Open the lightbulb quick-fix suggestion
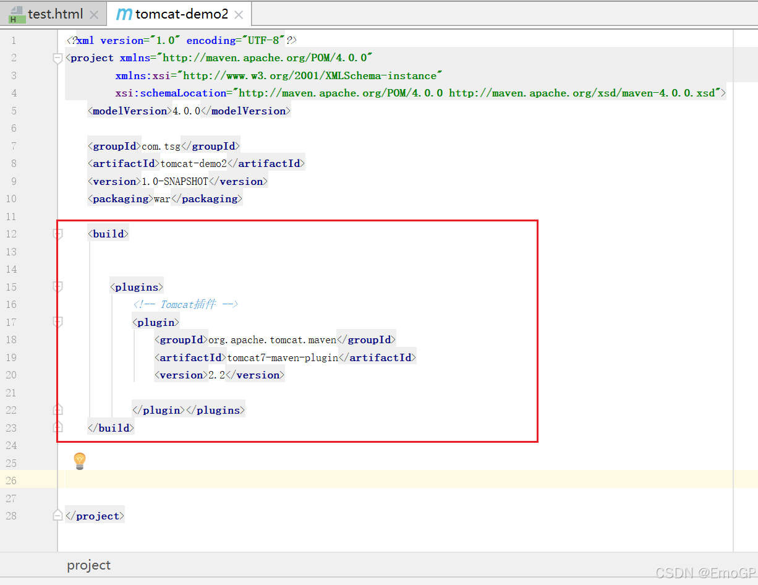This screenshot has width=758, height=585. click(79, 461)
